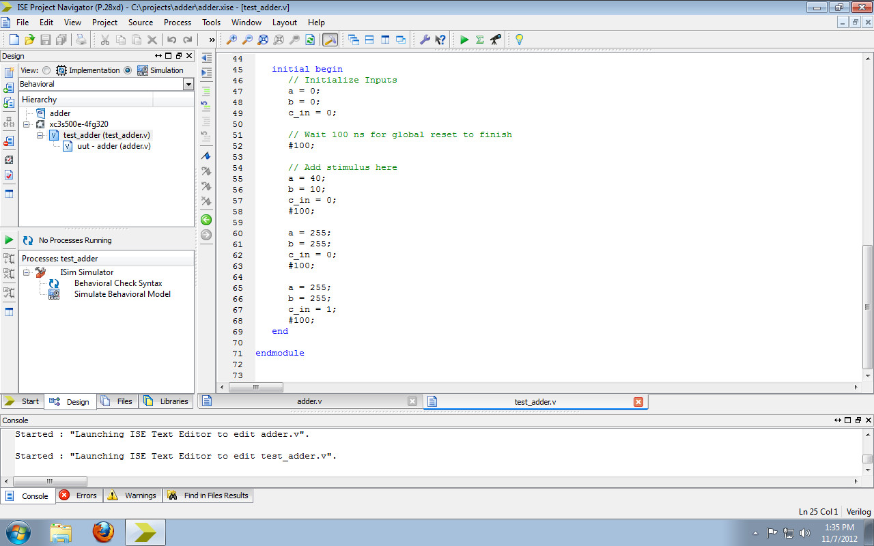Open the Behavioral view dropdown

[x=188, y=83]
